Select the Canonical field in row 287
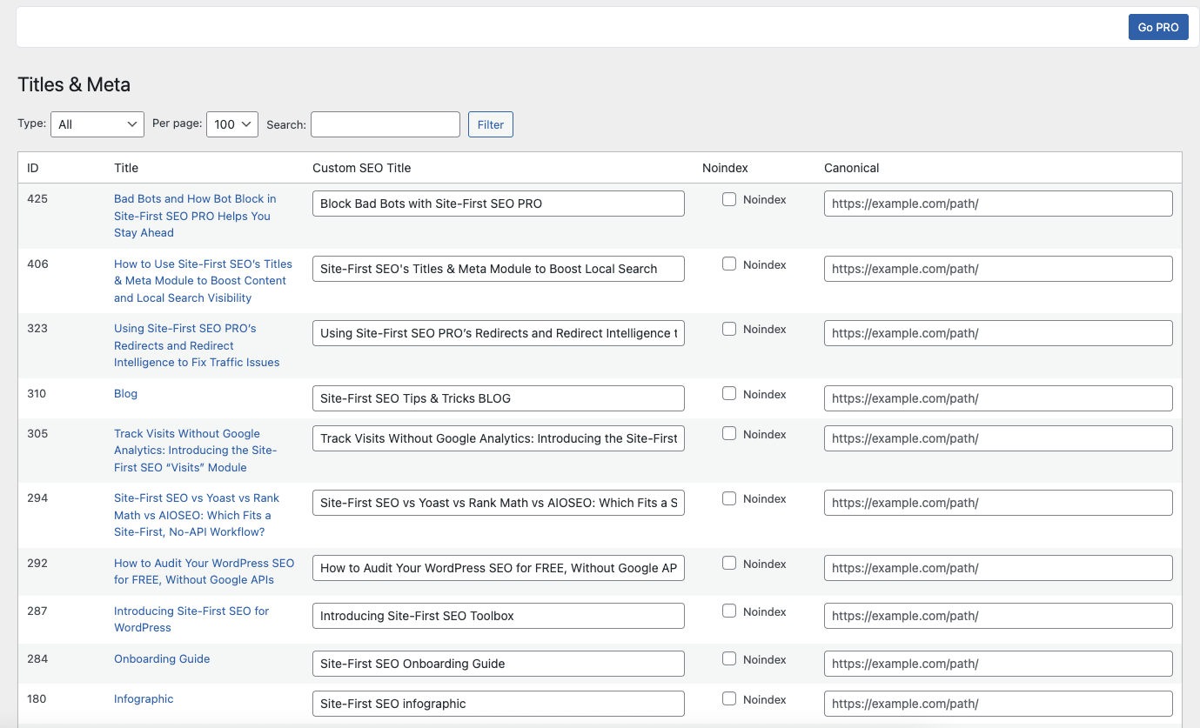The width and height of the screenshot is (1200, 728). (x=997, y=616)
